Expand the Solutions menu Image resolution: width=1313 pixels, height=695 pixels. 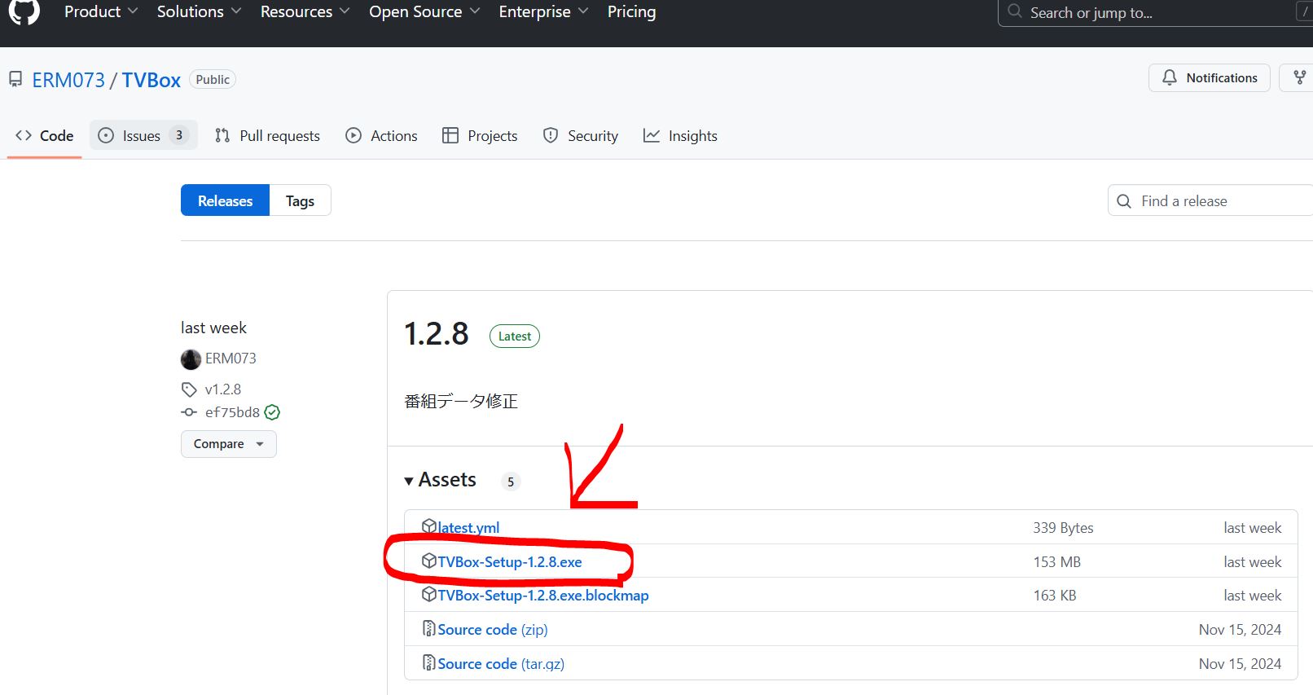click(x=199, y=12)
